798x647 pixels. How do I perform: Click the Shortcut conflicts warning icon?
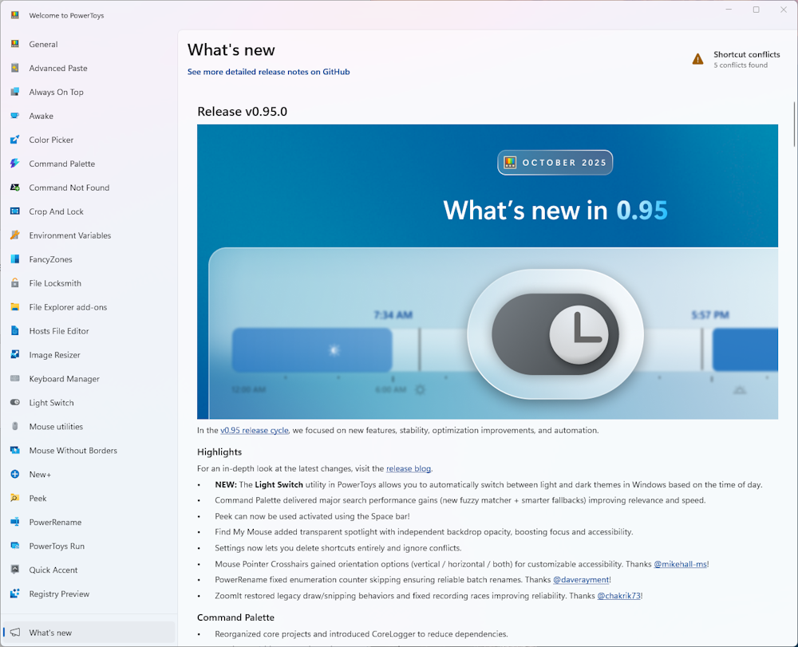click(x=697, y=59)
